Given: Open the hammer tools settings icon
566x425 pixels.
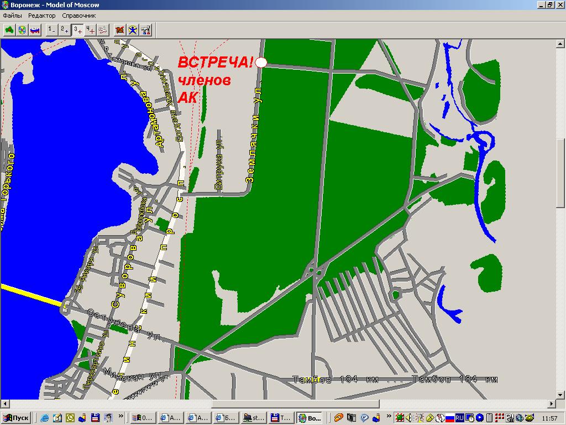Looking at the screenshot, I should tap(146, 30).
